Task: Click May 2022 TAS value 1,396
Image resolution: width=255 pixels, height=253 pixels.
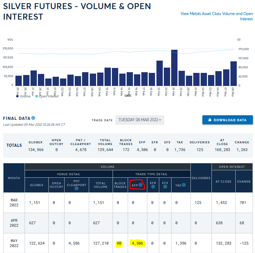Action: pyautogui.click(x=181, y=243)
